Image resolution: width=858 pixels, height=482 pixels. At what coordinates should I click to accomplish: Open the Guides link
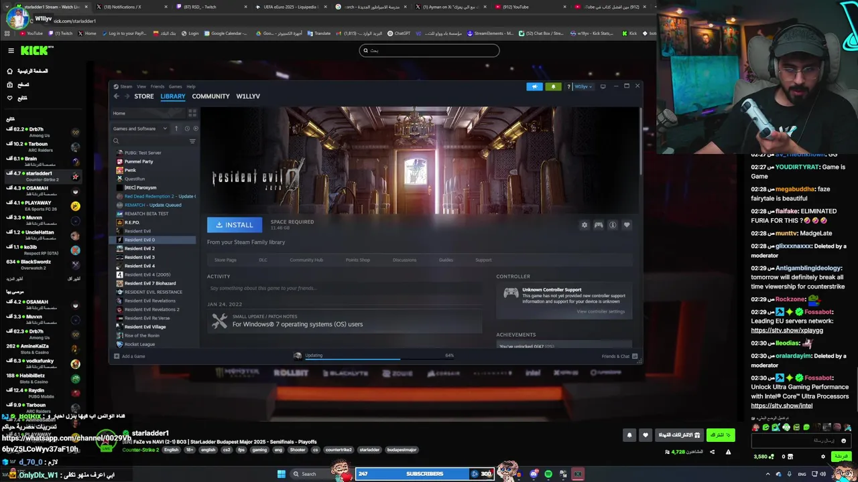(x=446, y=260)
